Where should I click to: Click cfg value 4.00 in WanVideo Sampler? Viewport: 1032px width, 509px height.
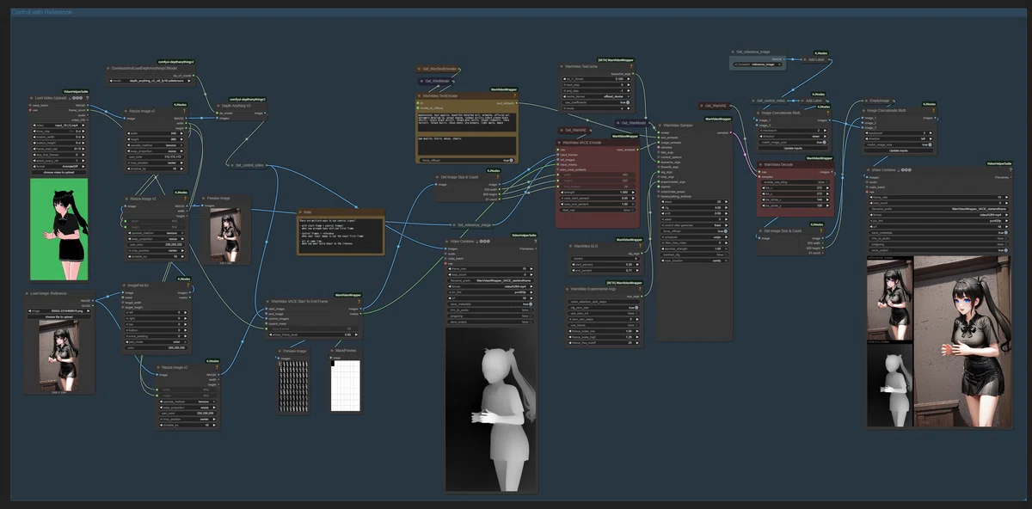(x=694, y=208)
